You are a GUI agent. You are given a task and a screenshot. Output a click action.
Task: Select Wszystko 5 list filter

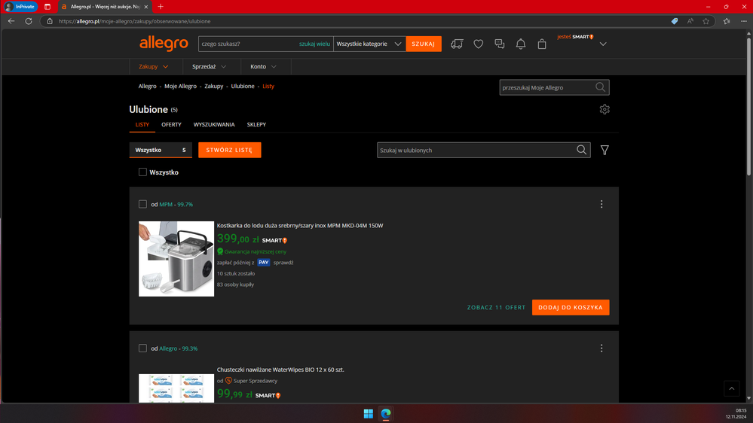coord(161,150)
